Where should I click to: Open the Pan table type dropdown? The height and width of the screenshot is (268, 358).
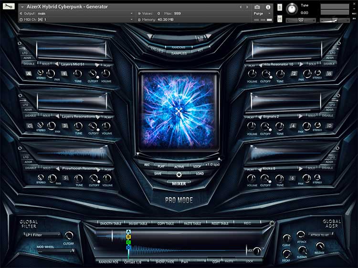(193, 262)
